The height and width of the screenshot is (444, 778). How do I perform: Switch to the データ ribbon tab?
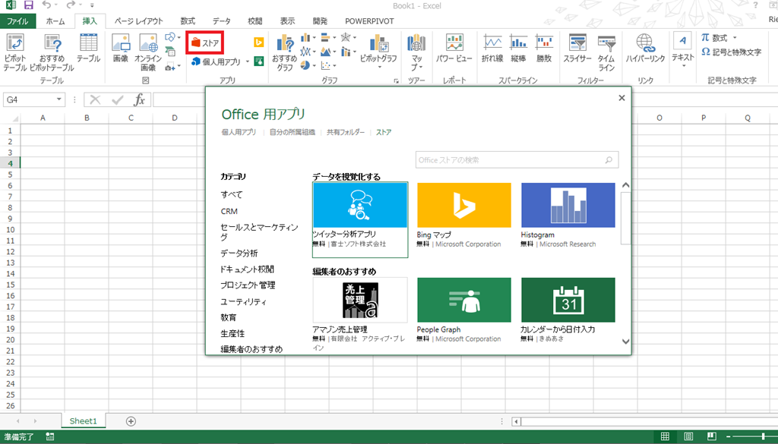coord(221,21)
